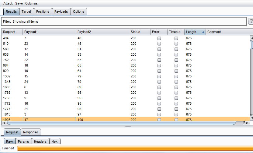Select request row 1600

126,87
